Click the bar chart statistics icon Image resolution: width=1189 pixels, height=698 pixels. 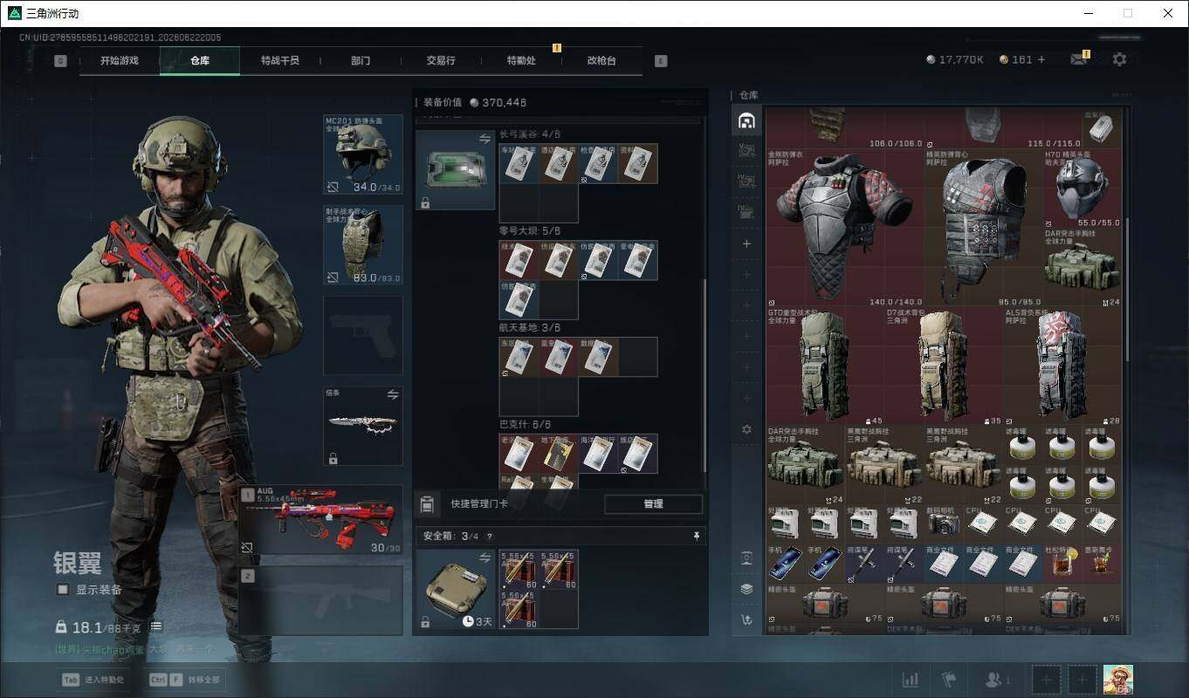[910, 680]
